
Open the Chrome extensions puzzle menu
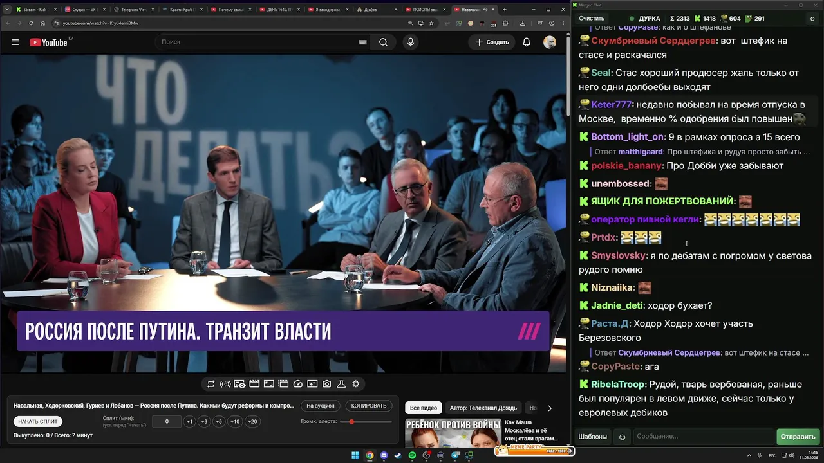click(505, 23)
